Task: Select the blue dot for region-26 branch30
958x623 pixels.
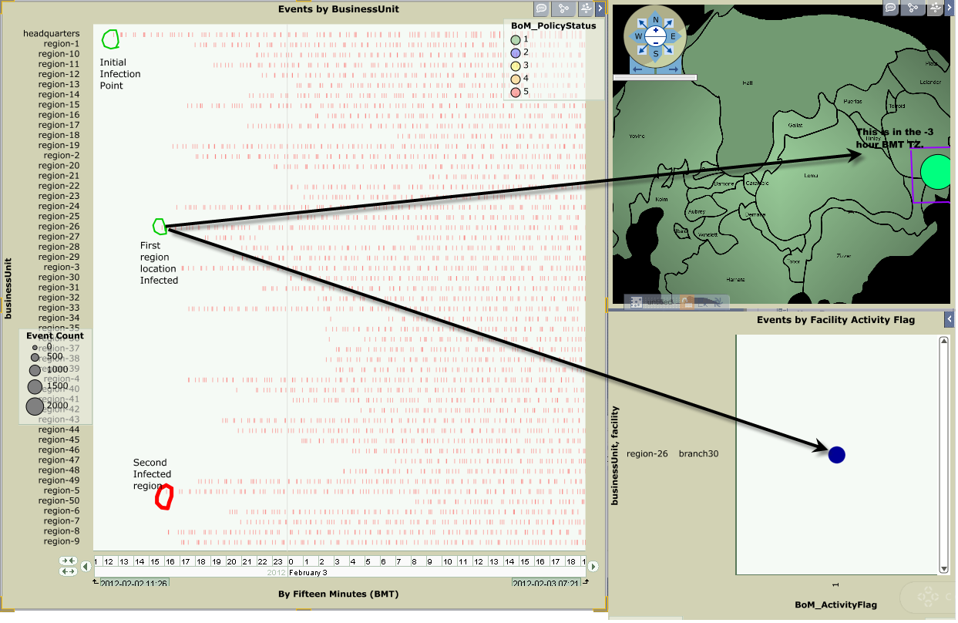Action: pos(836,455)
